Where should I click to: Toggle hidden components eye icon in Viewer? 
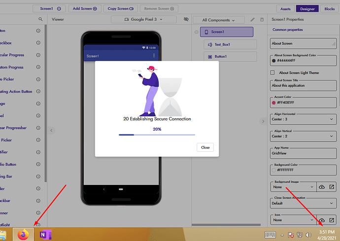click(186, 19)
